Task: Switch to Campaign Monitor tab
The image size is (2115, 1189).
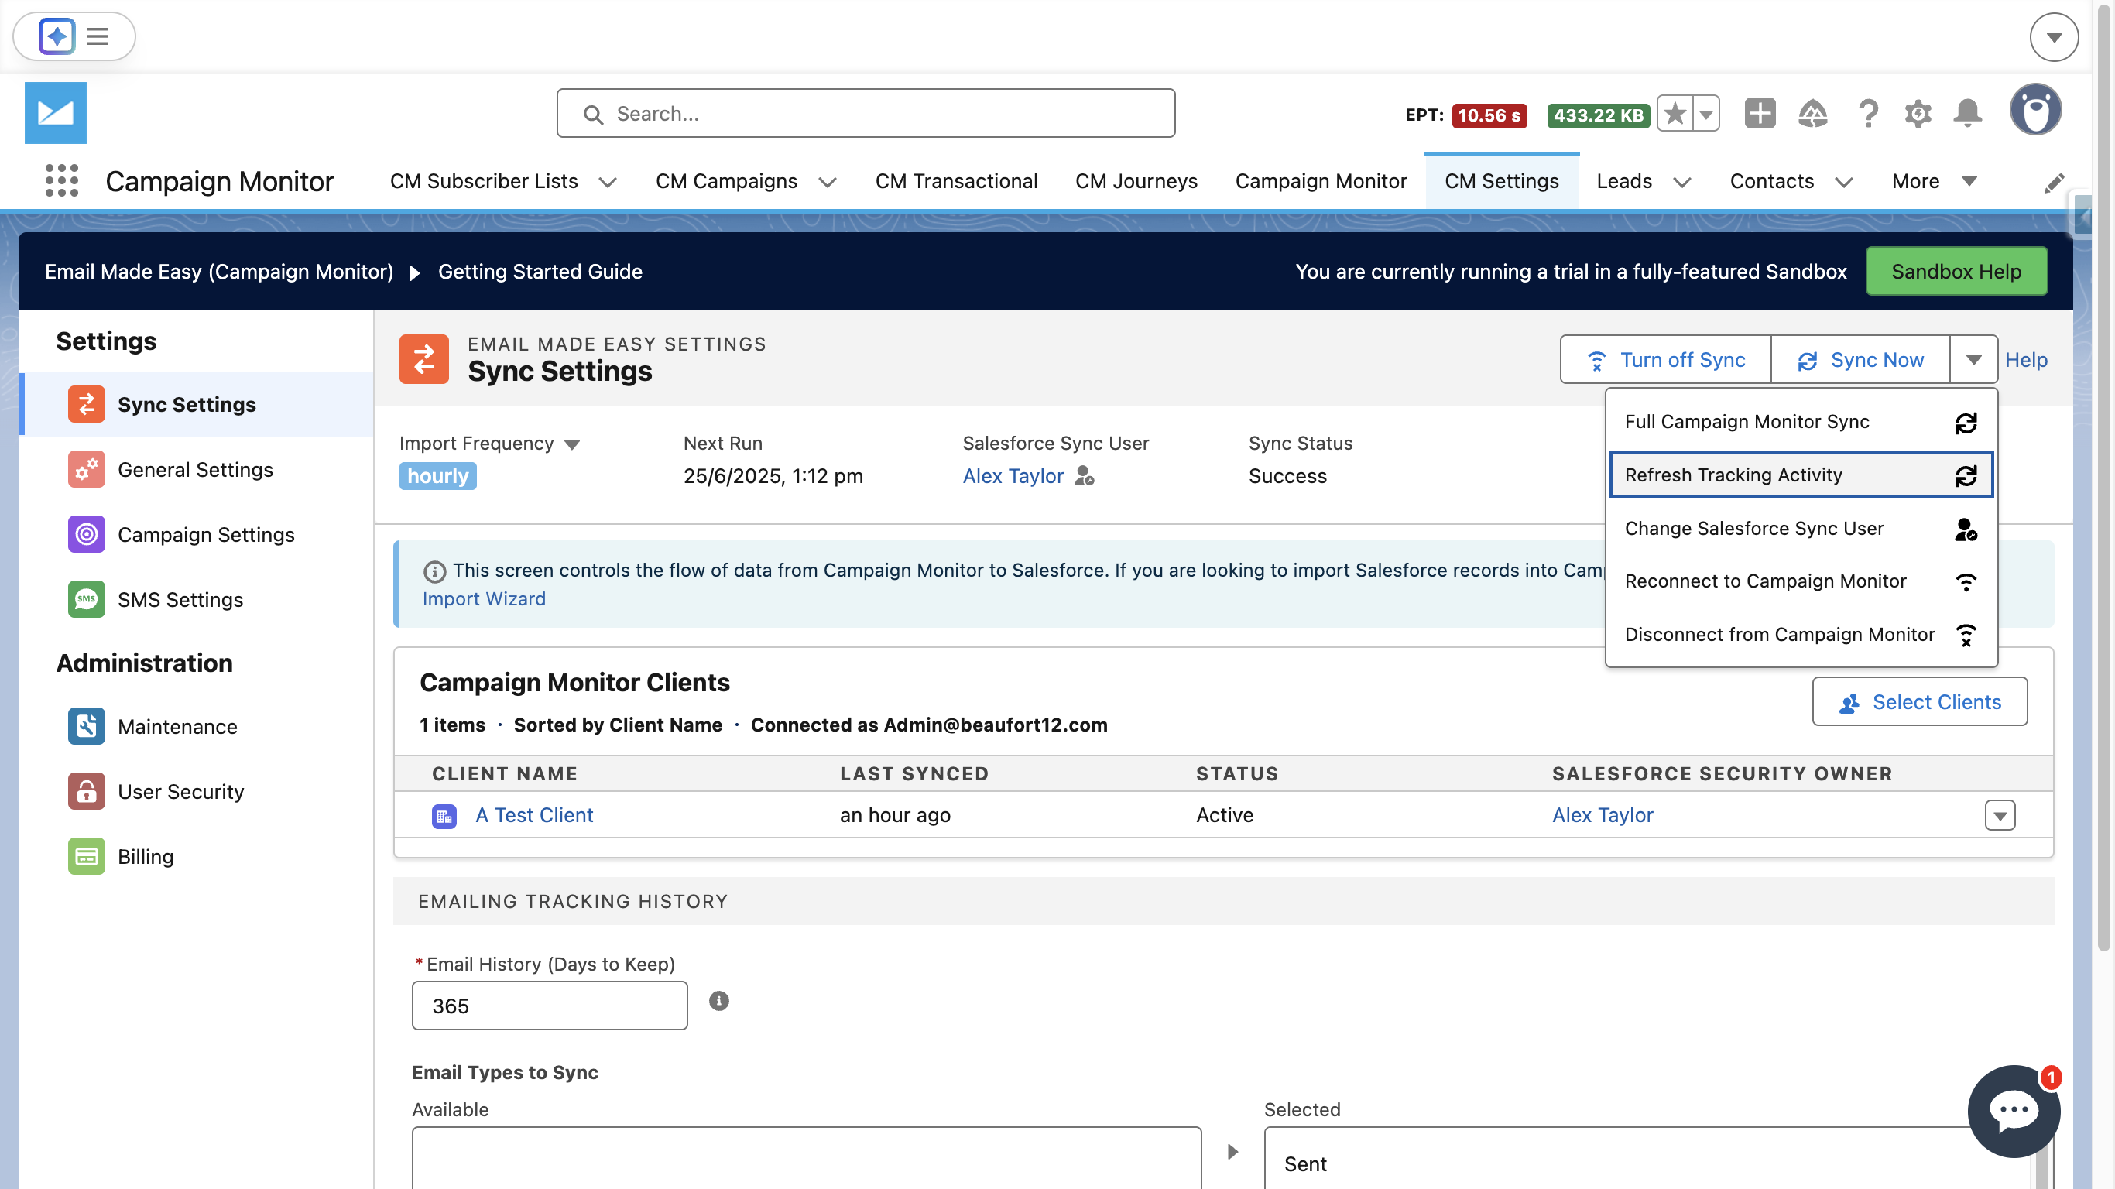Action: click(x=1320, y=180)
